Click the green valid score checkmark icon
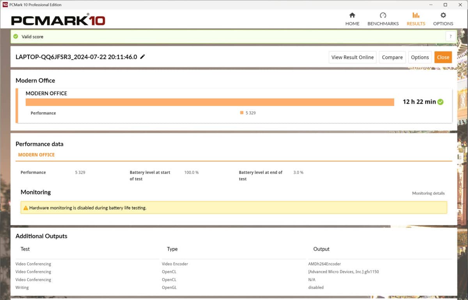Image resolution: width=468 pixels, height=300 pixels. click(16, 37)
